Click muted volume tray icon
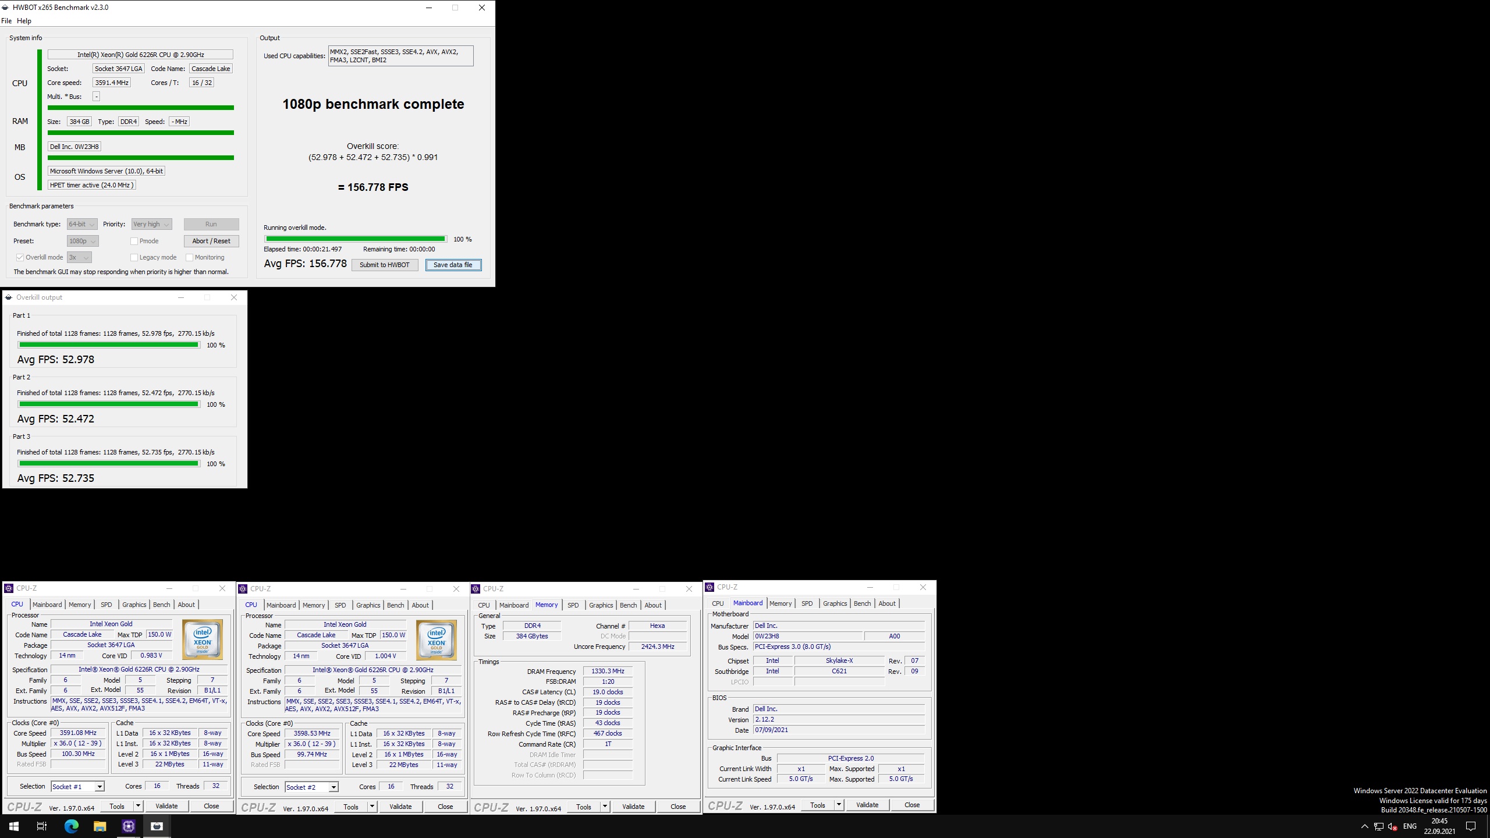Screen dimensions: 1490x838 point(1392,826)
